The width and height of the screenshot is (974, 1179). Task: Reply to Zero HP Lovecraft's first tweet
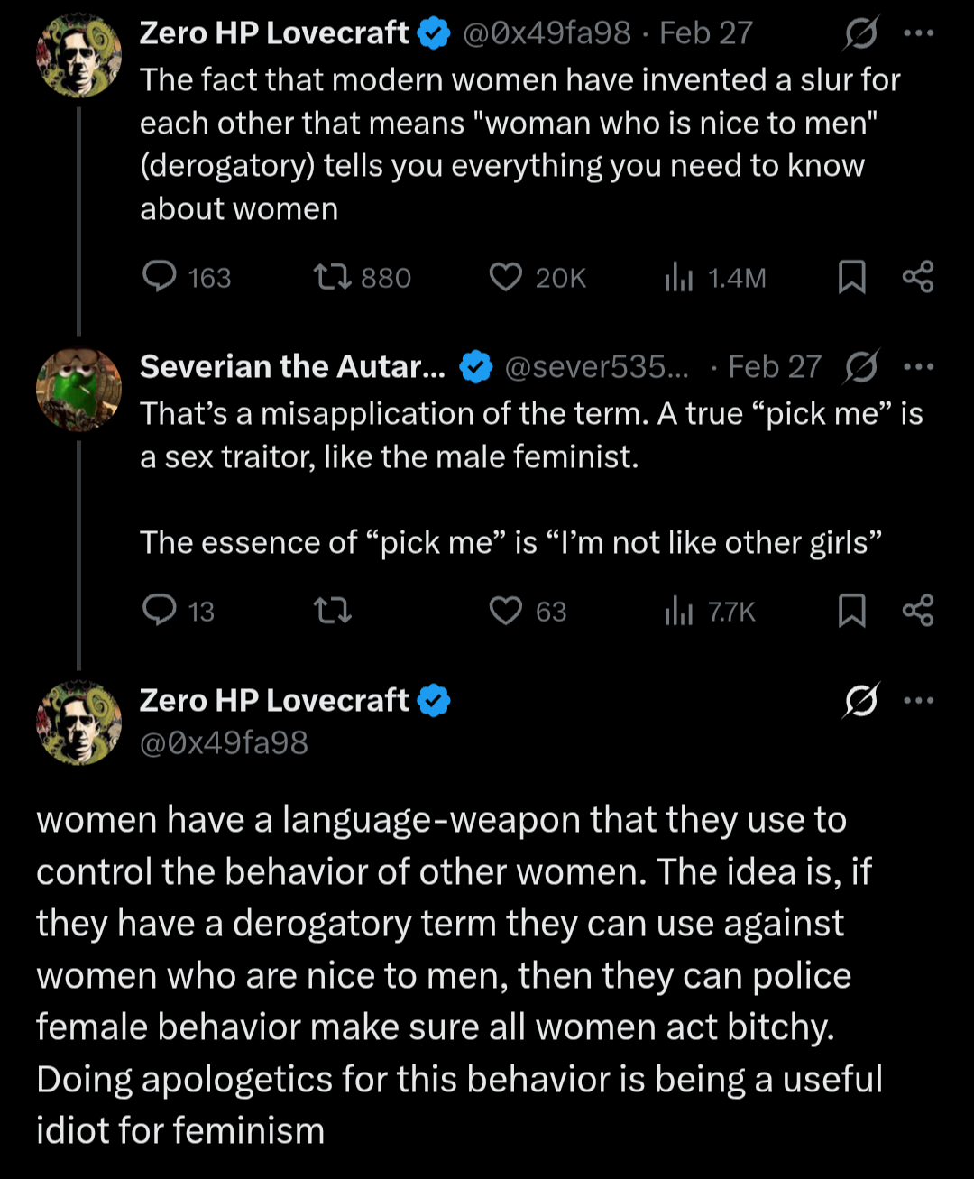pyautogui.click(x=160, y=276)
